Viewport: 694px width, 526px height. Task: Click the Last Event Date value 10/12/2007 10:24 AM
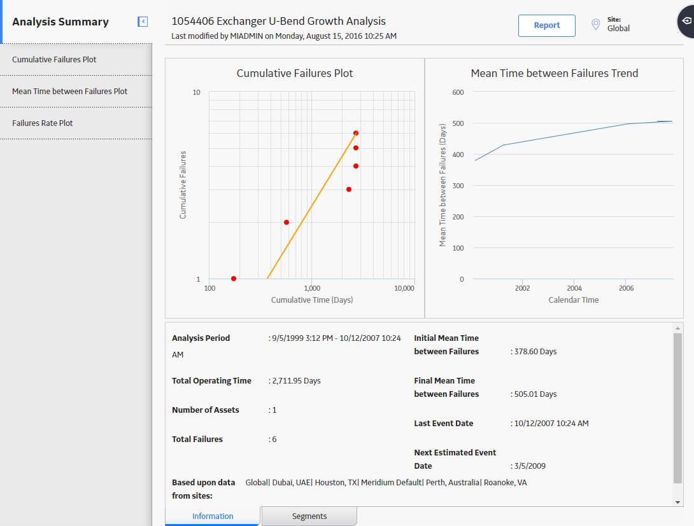[x=551, y=424]
